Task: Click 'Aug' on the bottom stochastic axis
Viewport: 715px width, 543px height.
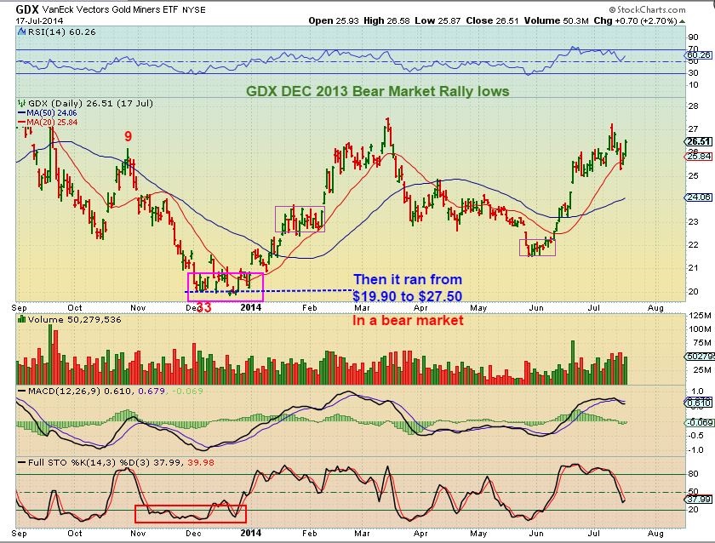Action: point(655,533)
